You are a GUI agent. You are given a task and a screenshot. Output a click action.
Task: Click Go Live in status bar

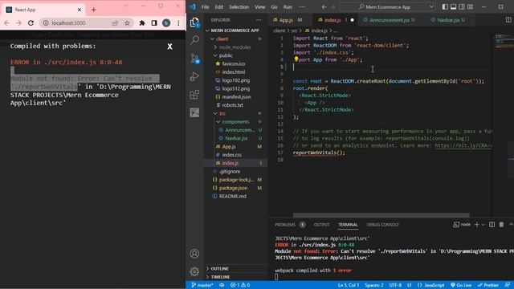point(461,285)
